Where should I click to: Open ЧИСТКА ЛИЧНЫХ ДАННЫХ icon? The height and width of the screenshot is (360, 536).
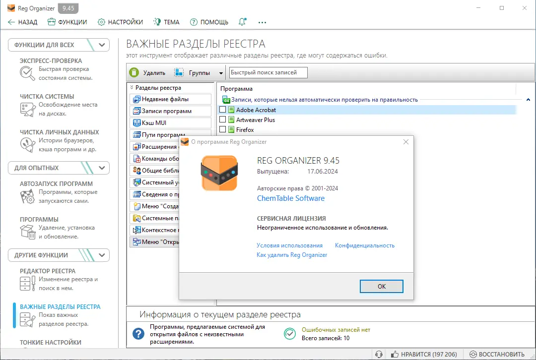coord(27,145)
